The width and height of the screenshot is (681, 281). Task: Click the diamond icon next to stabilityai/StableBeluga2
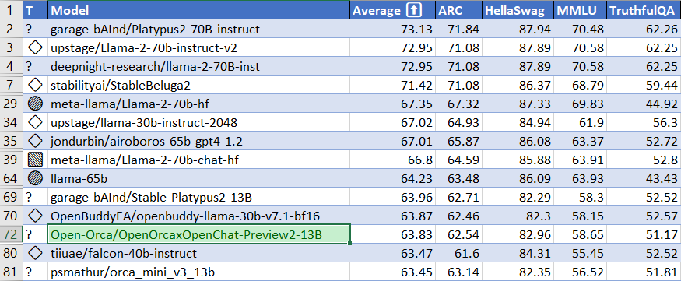click(35, 85)
